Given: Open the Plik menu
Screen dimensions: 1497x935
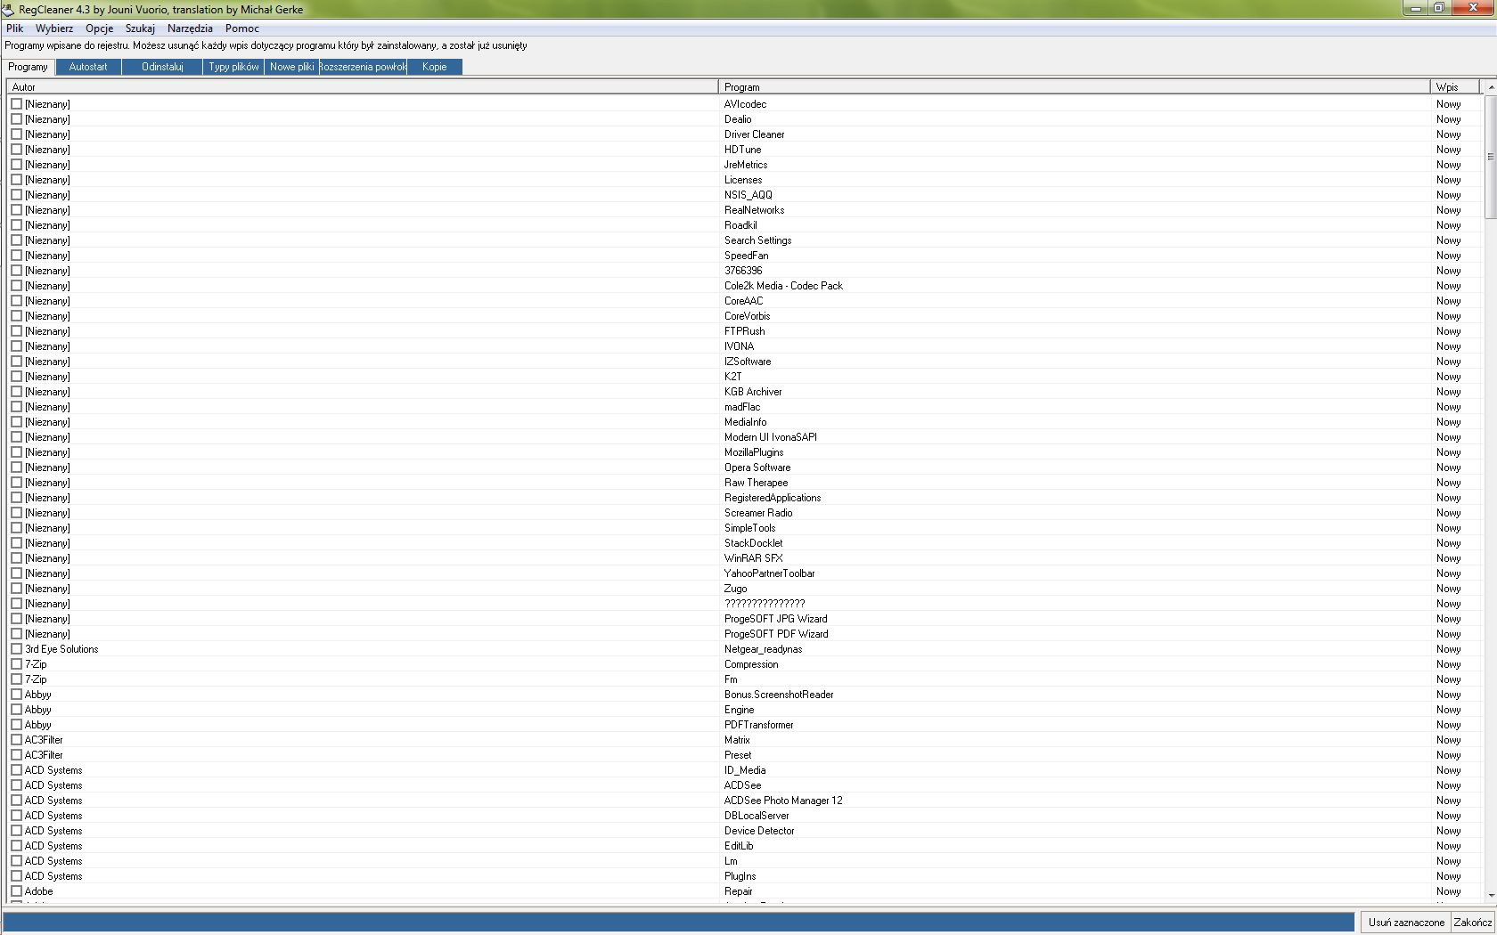Looking at the screenshot, I should click(x=14, y=28).
